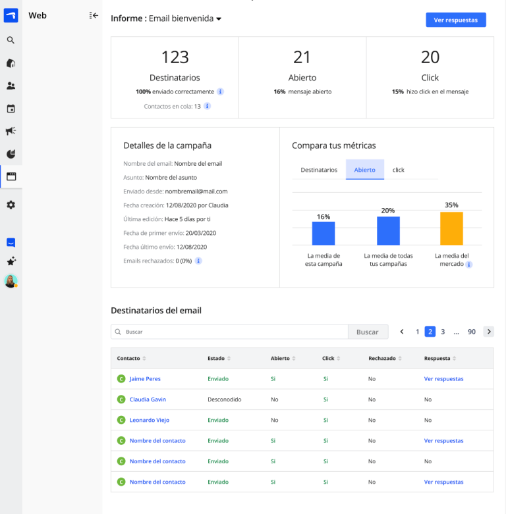Screen dimensions: 506x514
Task: Go to contacts via the people icon
Action: (x=11, y=86)
